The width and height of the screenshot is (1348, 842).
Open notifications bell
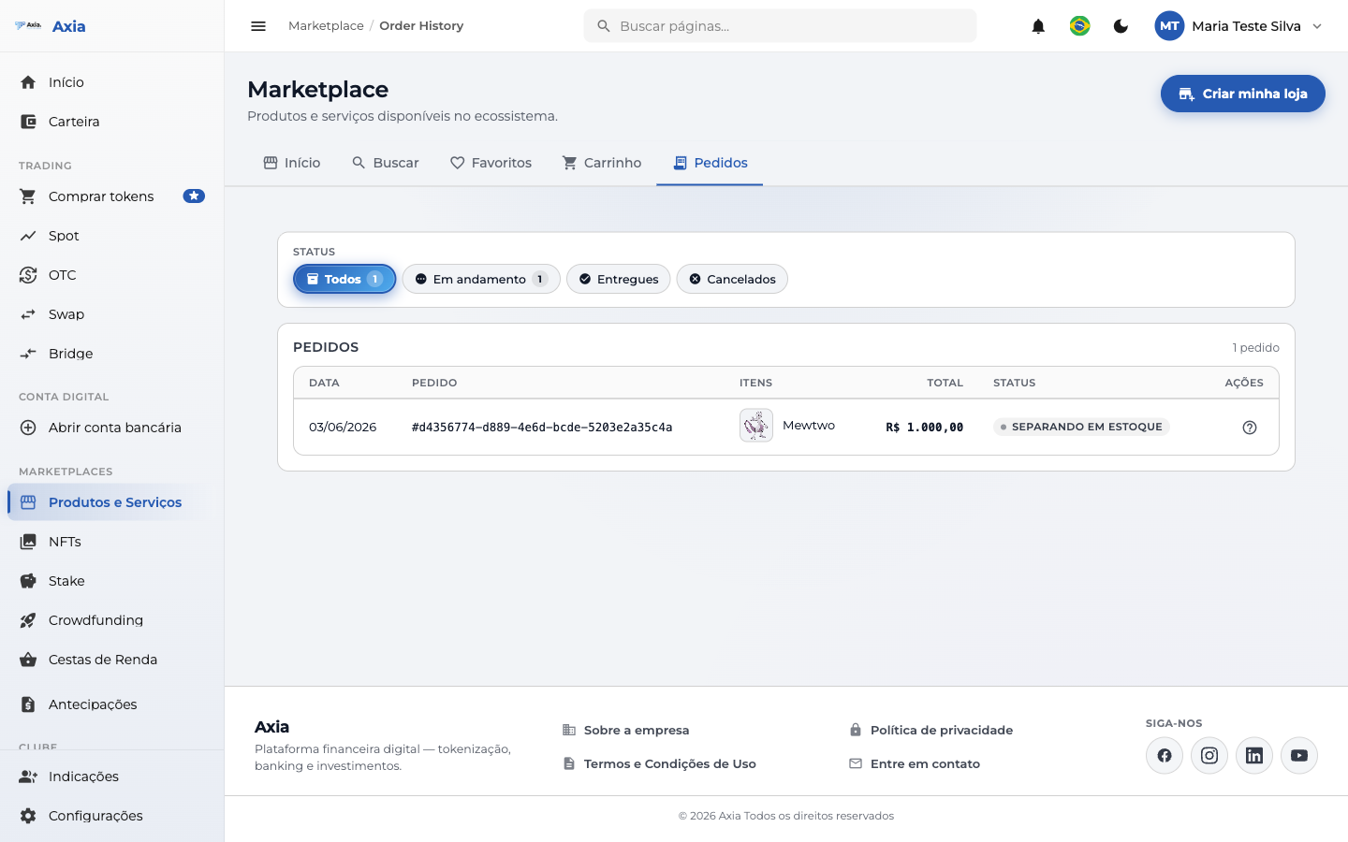coord(1038,26)
